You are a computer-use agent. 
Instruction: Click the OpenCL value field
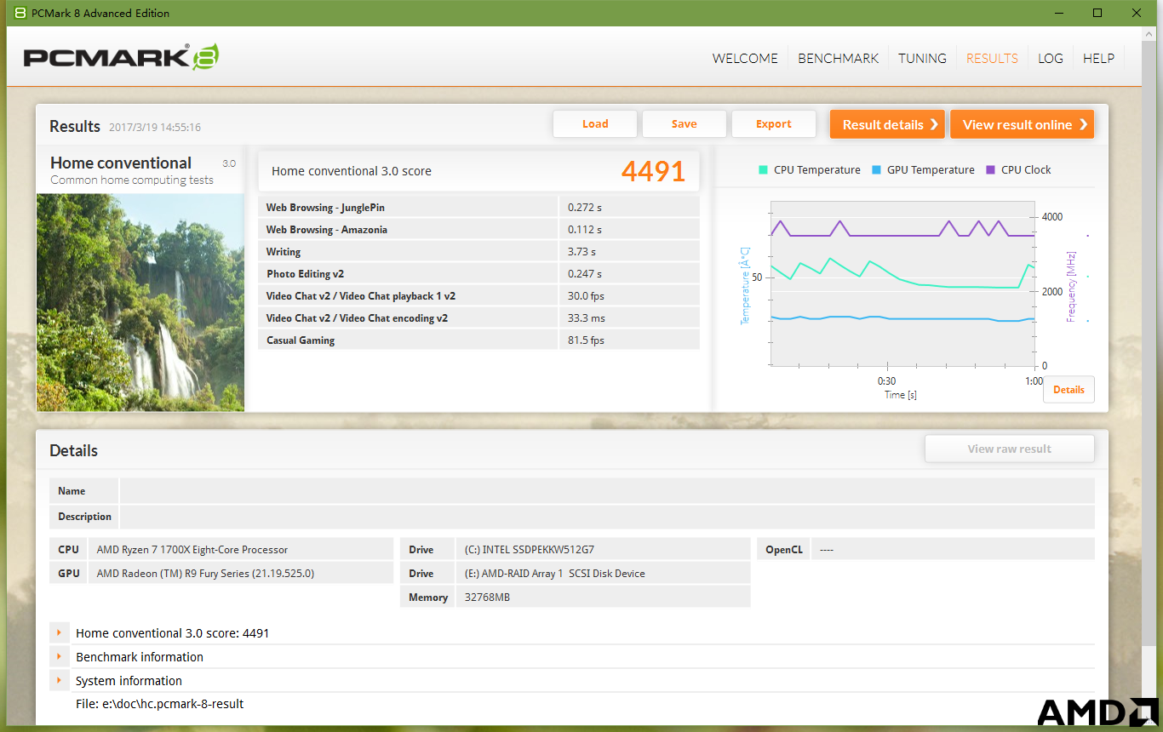952,549
